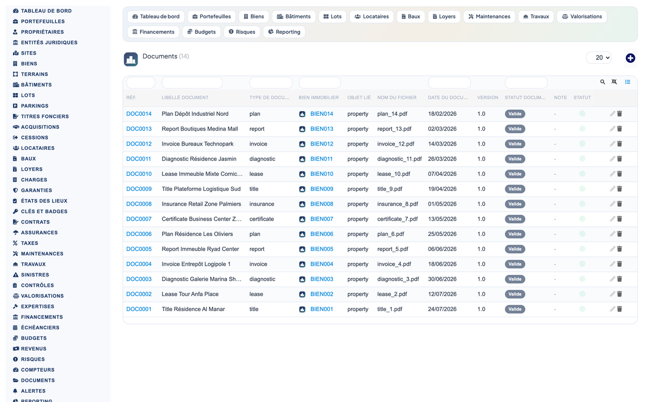Click the Réf. filter field
The image size is (650, 402).
(x=140, y=83)
